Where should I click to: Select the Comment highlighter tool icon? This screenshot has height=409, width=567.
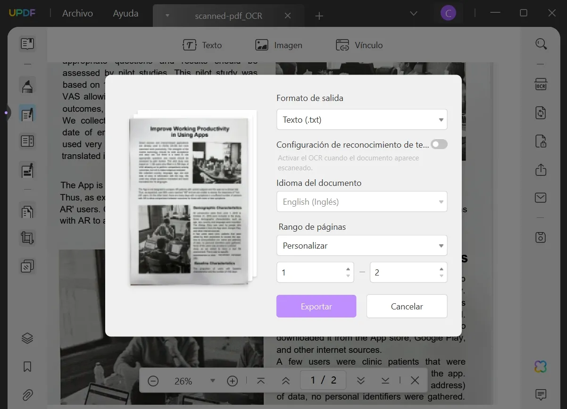click(x=27, y=86)
